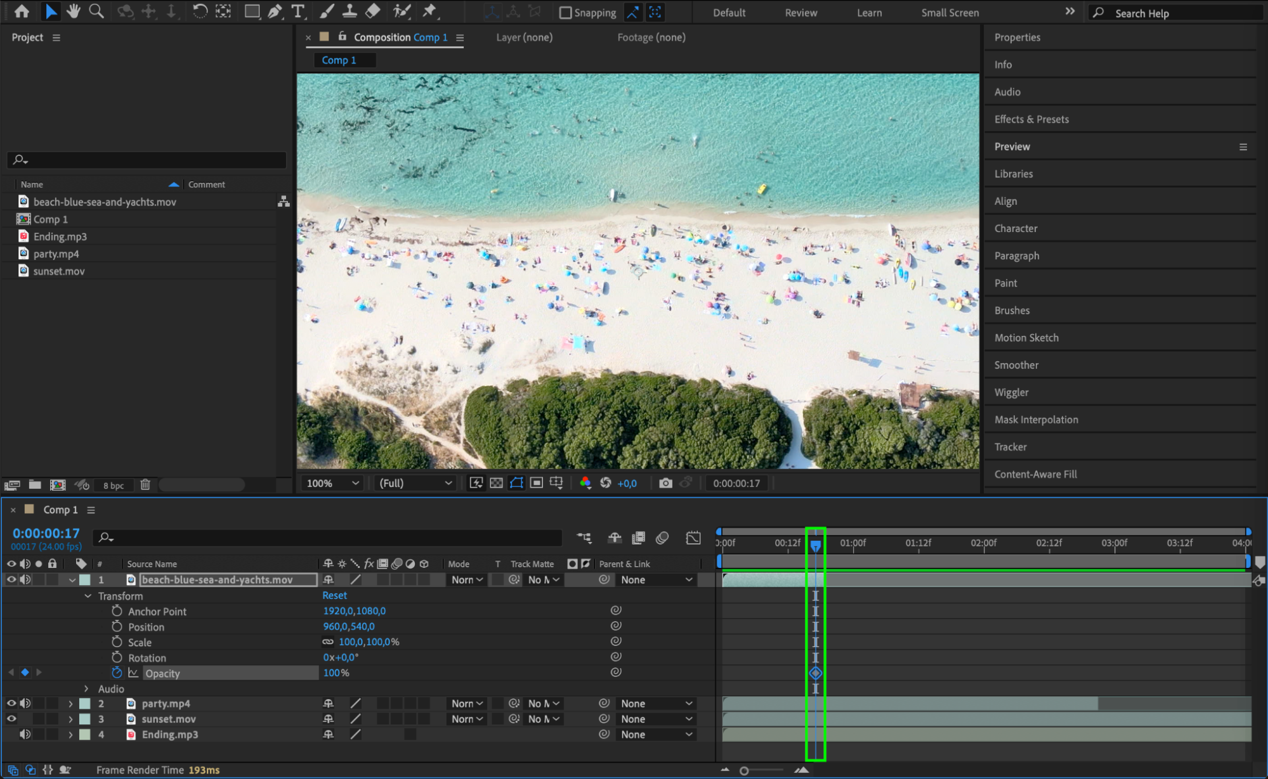The image size is (1268, 779).
Task: Delete selected item with trash icon
Action: [145, 485]
